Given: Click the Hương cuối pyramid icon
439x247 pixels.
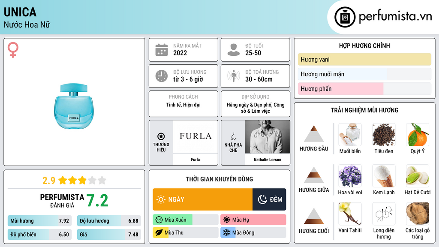Looking at the screenshot, I should point(314,216).
